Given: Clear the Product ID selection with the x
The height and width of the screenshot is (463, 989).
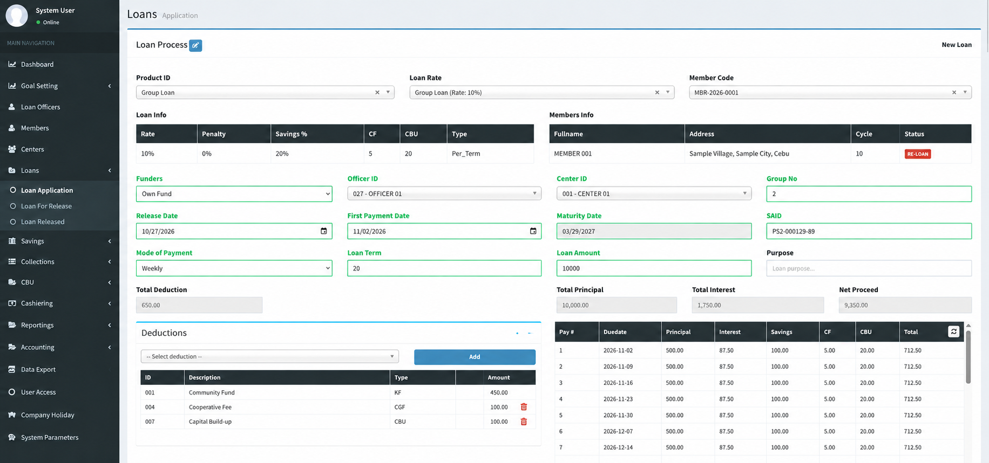Looking at the screenshot, I should (377, 92).
